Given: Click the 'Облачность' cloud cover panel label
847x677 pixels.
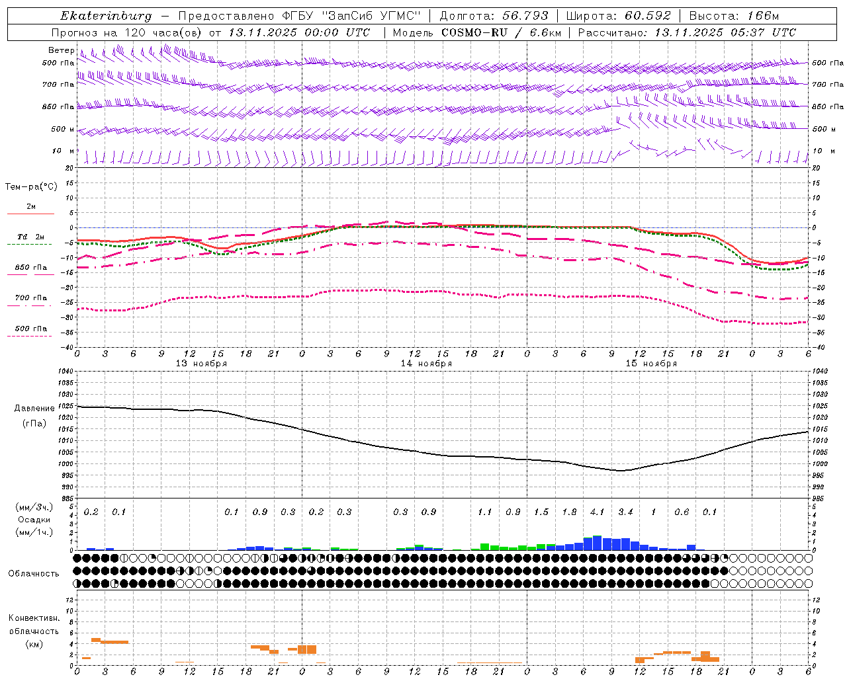Looking at the screenshot, I should pos(34,574).
